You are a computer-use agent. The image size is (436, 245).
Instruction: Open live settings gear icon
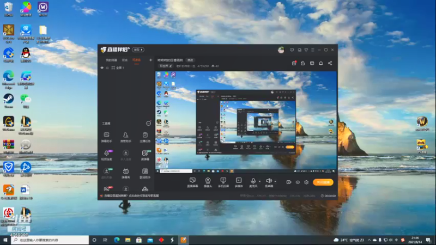306,182
